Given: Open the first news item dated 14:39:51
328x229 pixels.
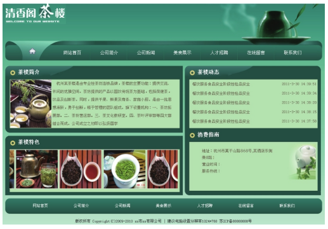Looking at the screenshot, I should click(221, 84).
